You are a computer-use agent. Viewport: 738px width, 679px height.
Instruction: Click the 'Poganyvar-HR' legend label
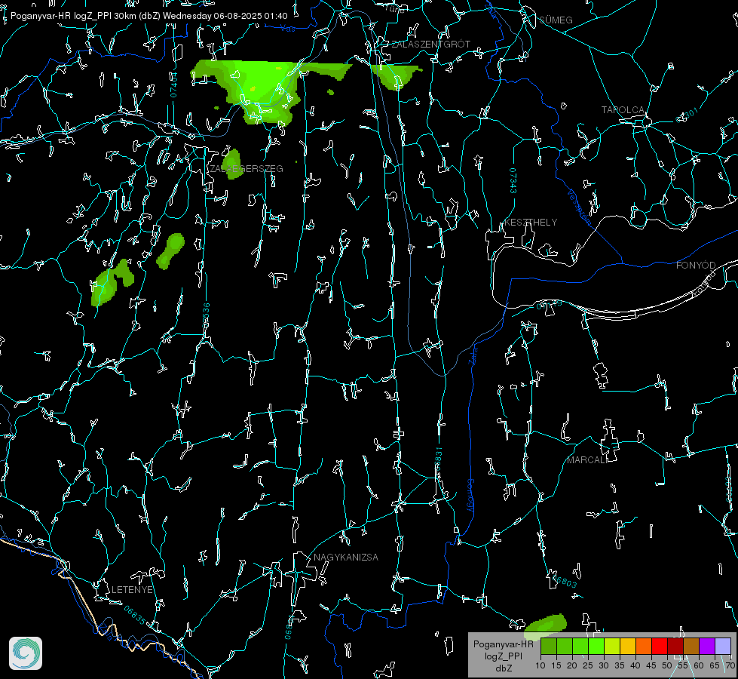coord(503,644)
